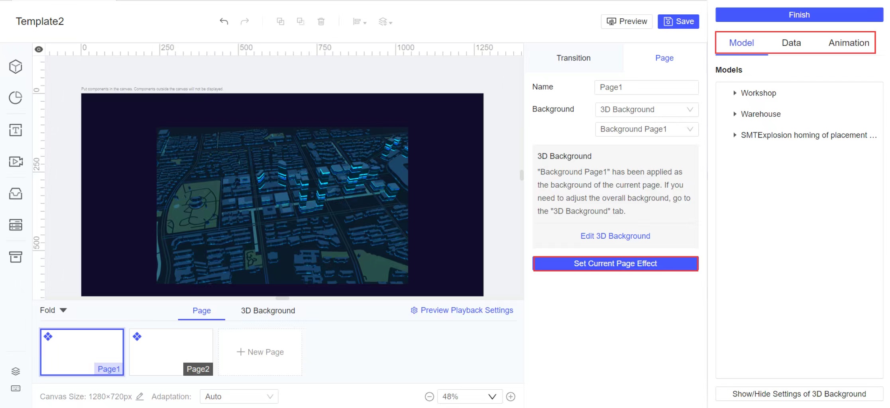The width and height of the screenshot is (890, 408).
Task: Expand the Workshop model tree node
Action: click(735, 93)
